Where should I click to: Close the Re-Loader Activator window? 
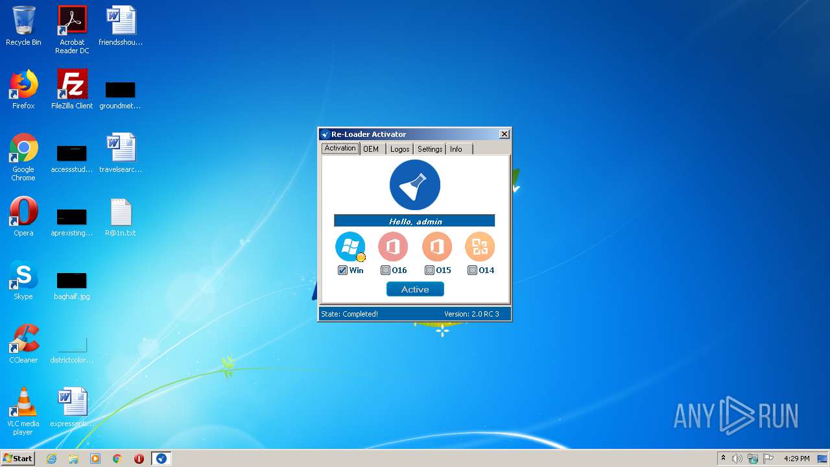click(504, 134)
